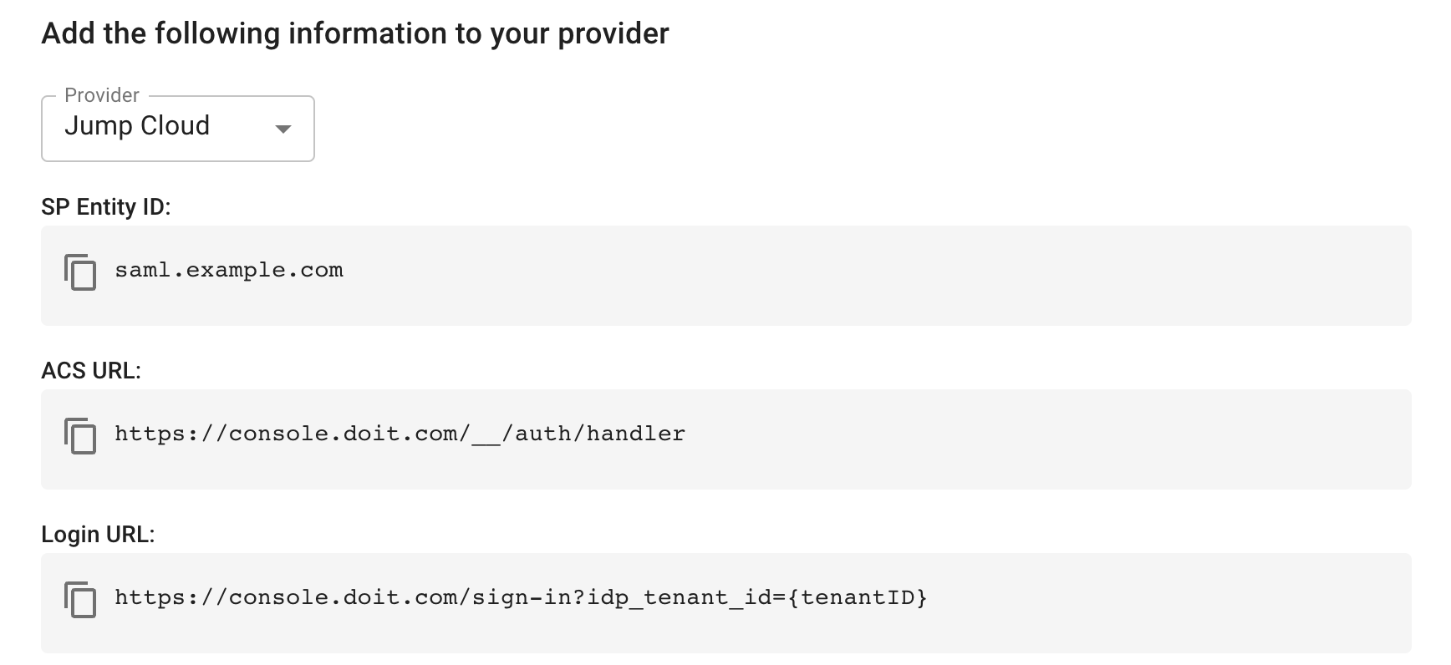Click the copy icon next to the auth handler URL
Screen dimensions: 1451x665
[x=80, y=435]
